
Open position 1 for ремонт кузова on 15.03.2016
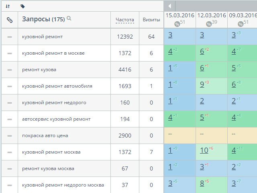[170, 68]
